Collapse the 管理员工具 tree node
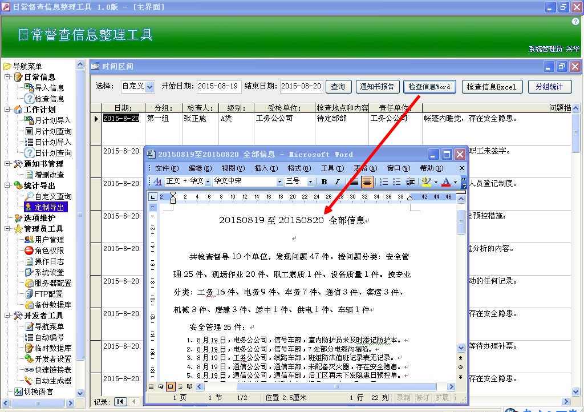Image resolution: width=584 pixels, height=412 pixels. [x=7, y=229]
